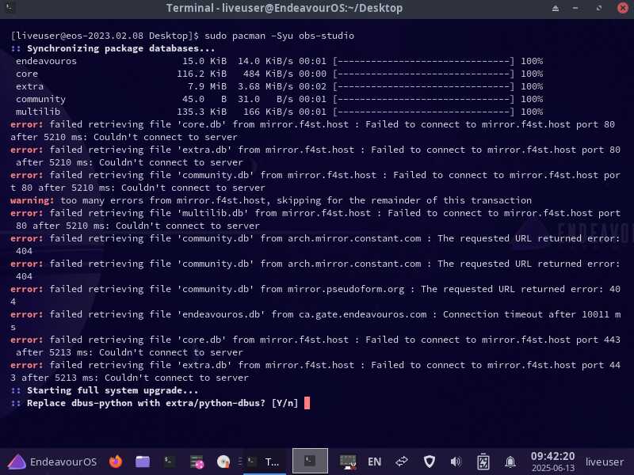Launch terminal from the panel launcher
The height and width of the screenshot is (475, 634).
pyautogui.click(x=169, y=462)
